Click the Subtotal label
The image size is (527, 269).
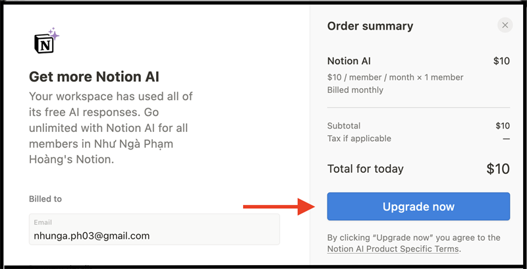344,125
